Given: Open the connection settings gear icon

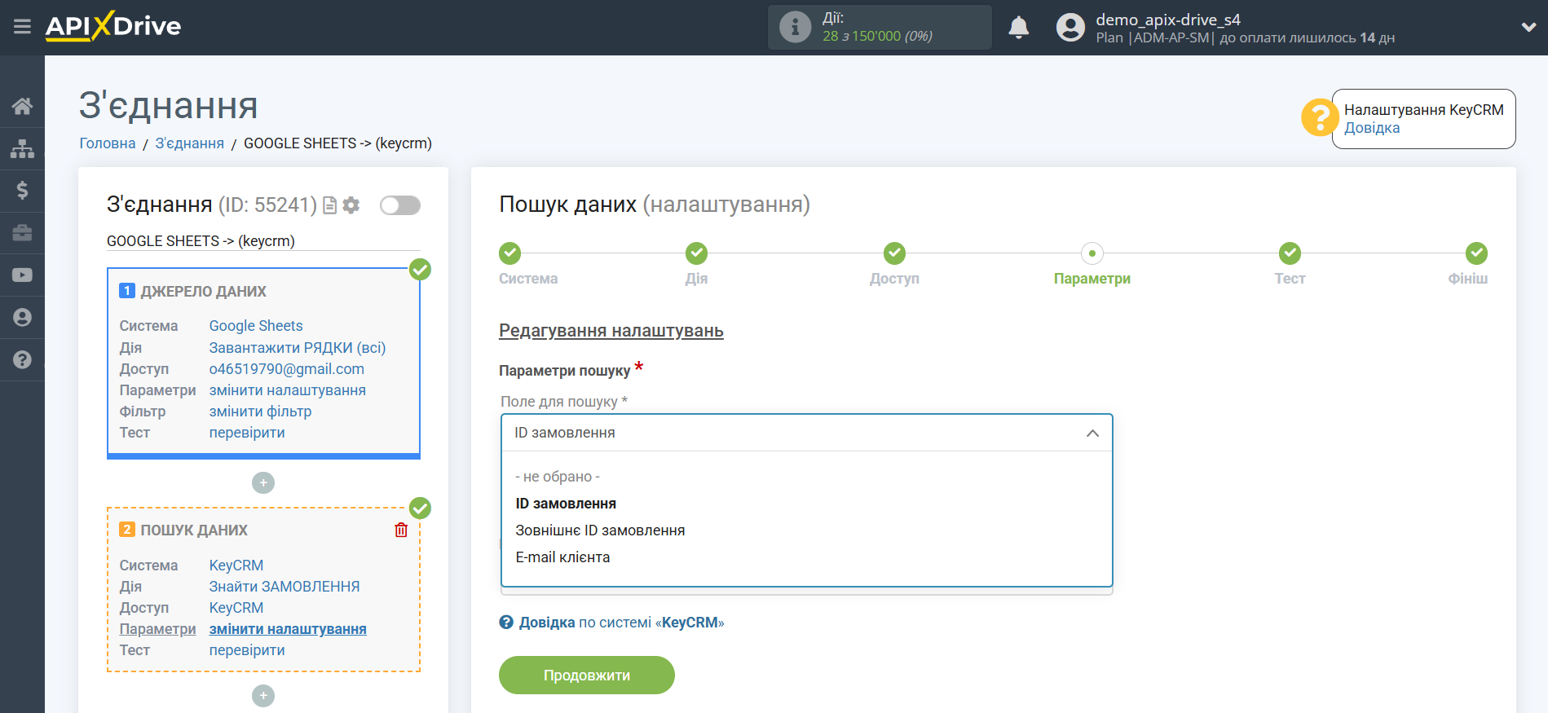Looking at the screenshot, I should [351, 205].
